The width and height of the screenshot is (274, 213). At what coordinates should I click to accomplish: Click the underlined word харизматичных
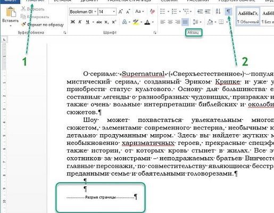point(148,143)
